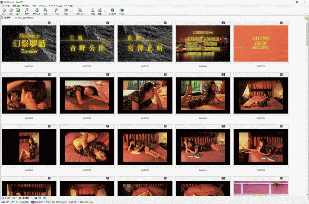Select the IMG0011 narrow portrait thumbnail

tap(29, 147)
